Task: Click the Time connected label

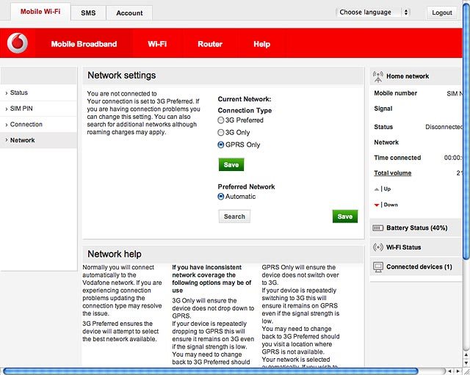Action: tap(397, 158)
